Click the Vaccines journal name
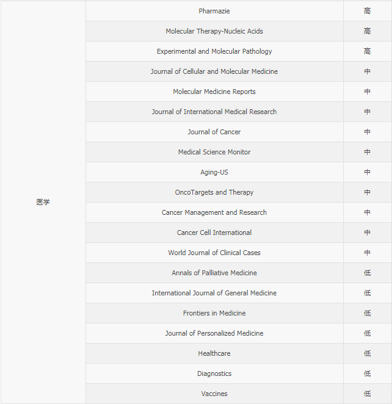The width and height of the screenshot is (392, 404). coord(214,394)
